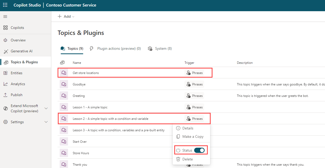Click Phrases trigger for Goodbye

(x=194, y=84)
